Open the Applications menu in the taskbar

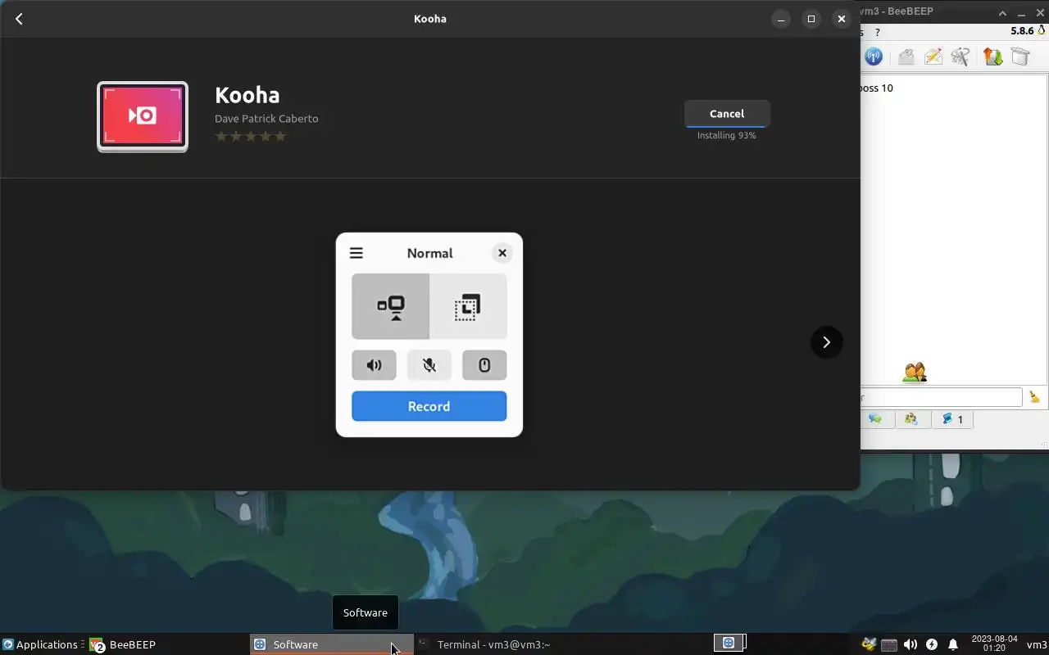click(40, 644)
